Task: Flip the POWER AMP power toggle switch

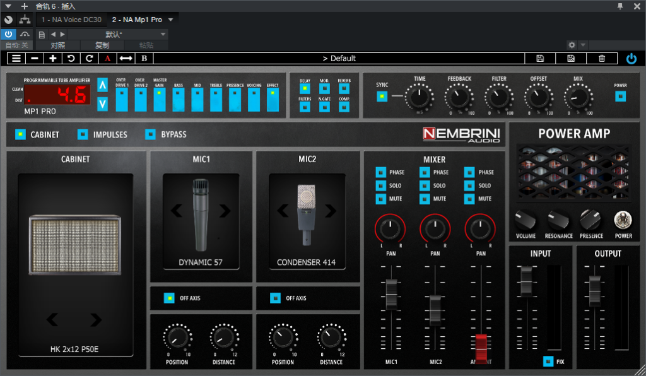Action: click(x=623, y=220)
